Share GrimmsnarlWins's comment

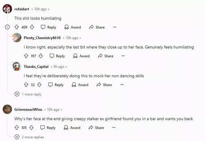pos(96,127)
